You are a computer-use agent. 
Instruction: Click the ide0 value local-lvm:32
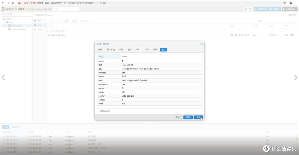(x=127, y=65)
